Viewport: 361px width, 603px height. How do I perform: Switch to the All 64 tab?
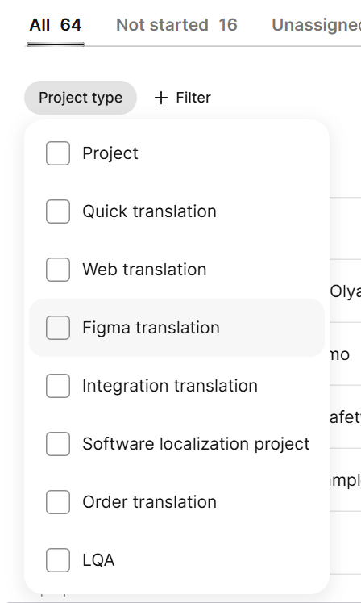(56, 25)
